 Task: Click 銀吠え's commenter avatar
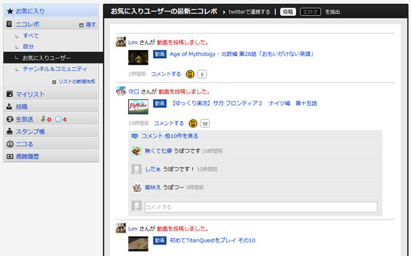(136, 188)
